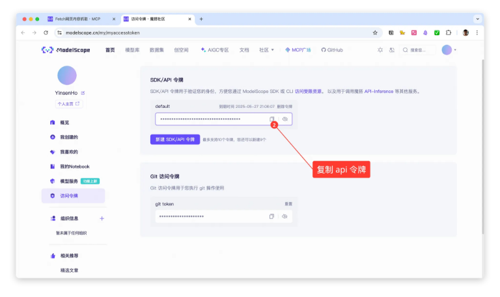The height and width of the screenshot is (297, 500).
Task: Open the API-Inference link
Action: click(378, 92)
